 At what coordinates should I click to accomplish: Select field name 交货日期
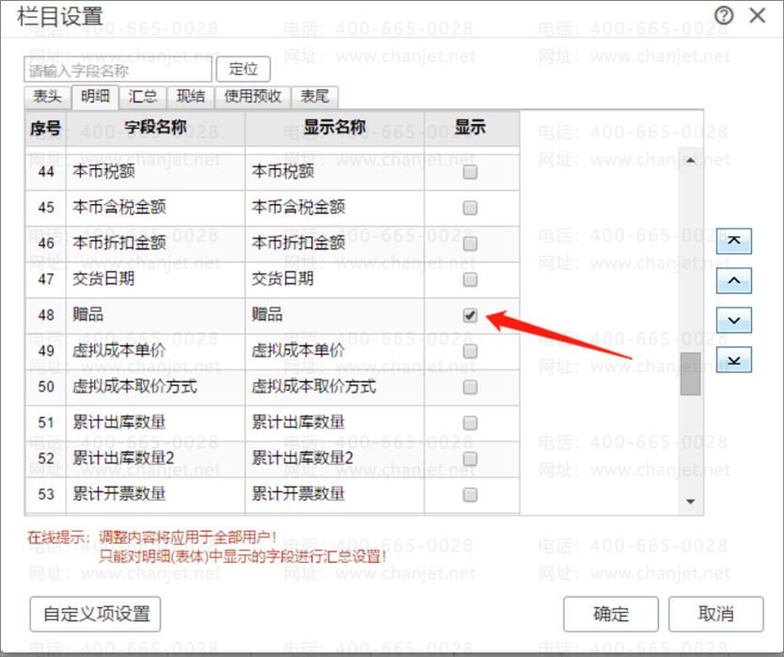[x=155, y=279]
